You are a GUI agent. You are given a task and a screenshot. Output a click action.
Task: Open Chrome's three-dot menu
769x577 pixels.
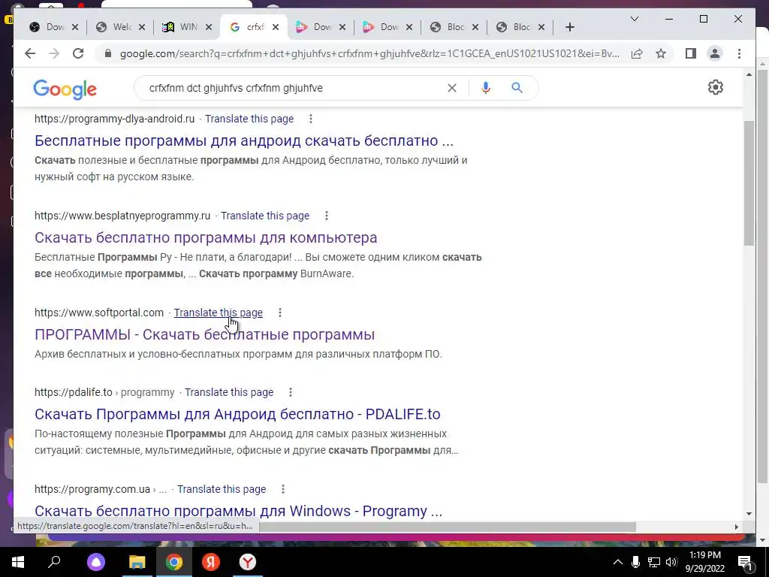(739, 53)
